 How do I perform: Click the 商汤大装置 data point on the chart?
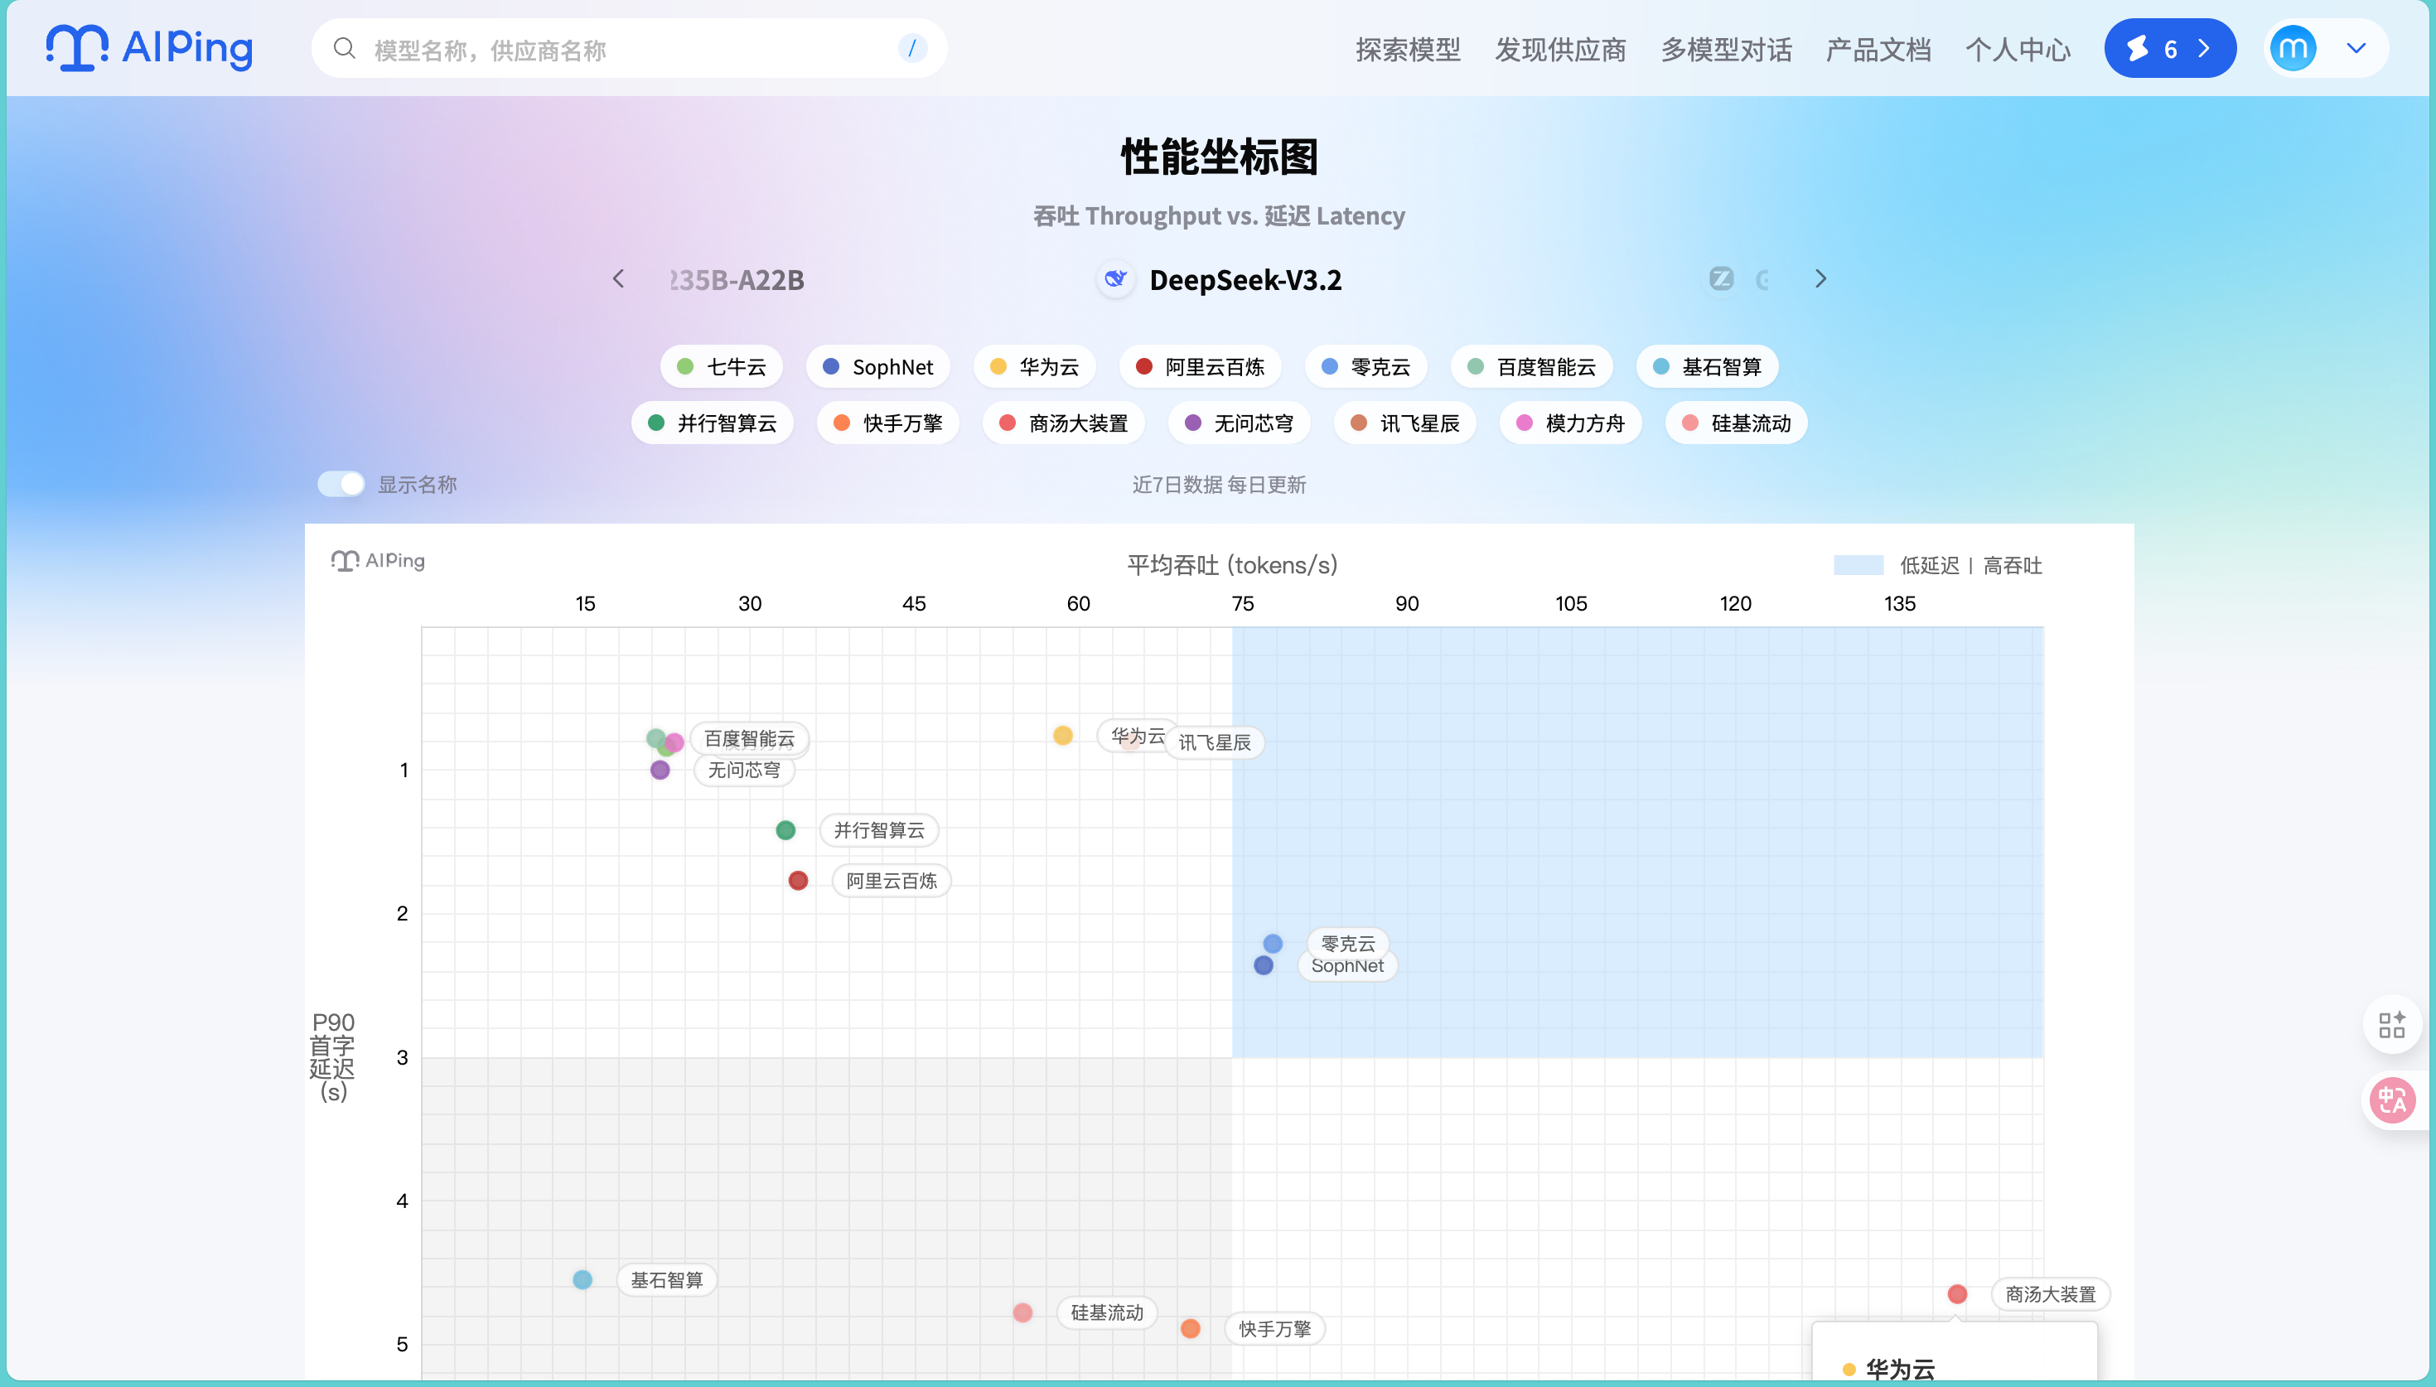point(1957,1293)
